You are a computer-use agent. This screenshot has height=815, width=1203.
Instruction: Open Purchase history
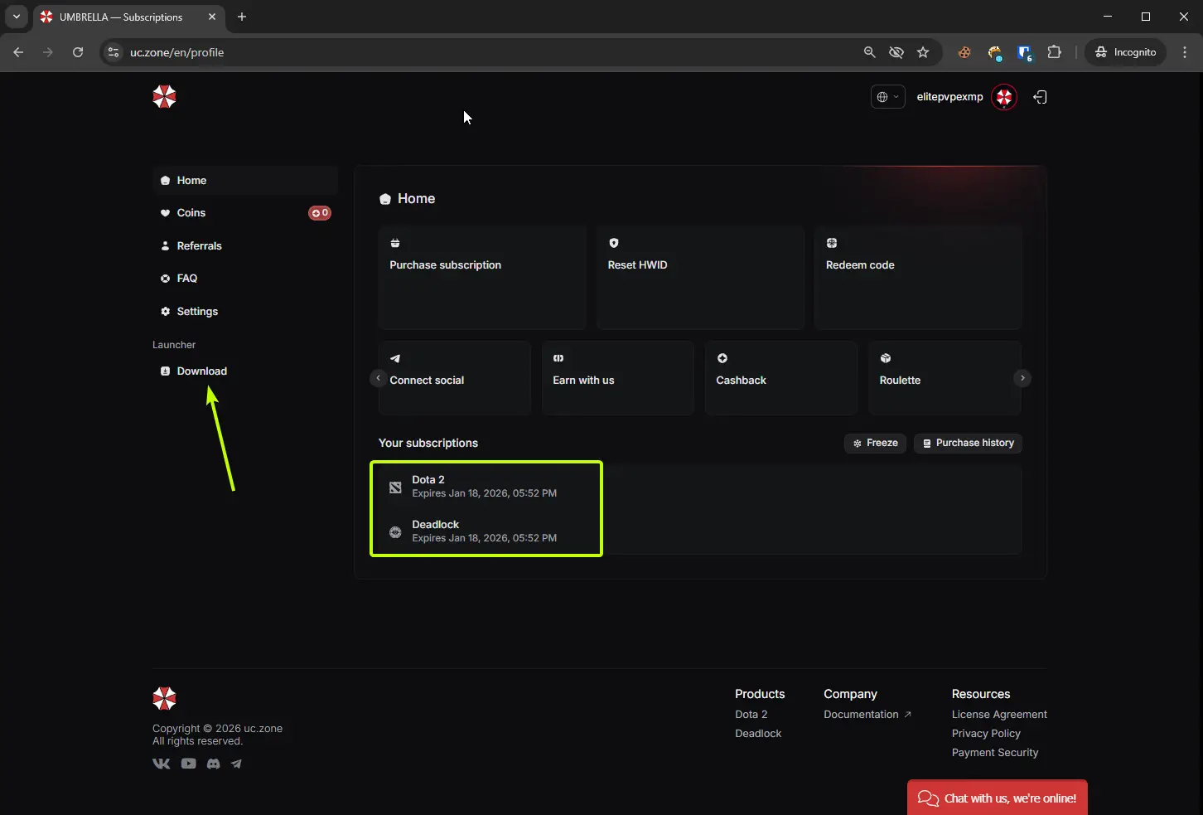pos(968,444)
